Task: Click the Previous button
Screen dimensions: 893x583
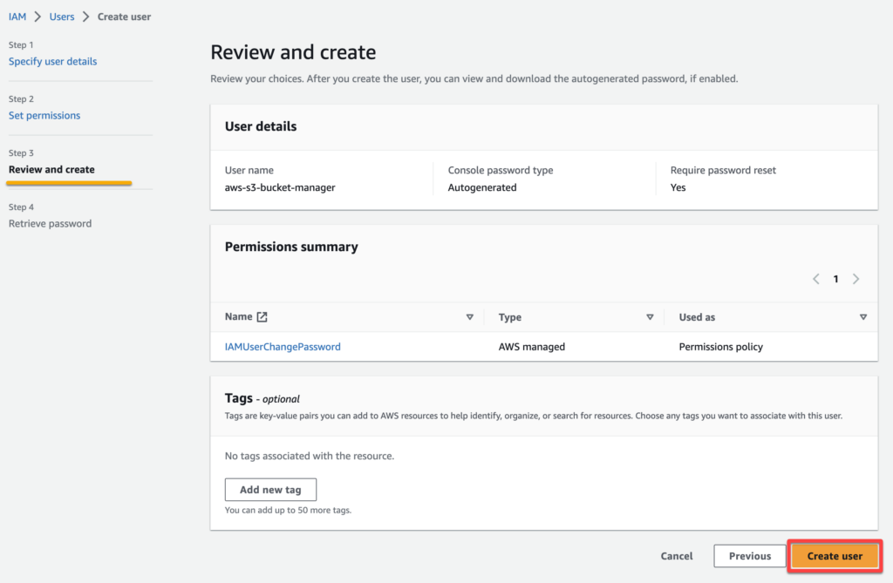Action: [749, 556]
